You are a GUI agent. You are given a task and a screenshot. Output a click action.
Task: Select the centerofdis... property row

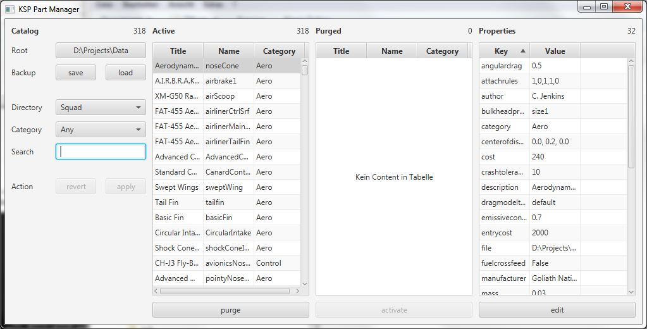553,142
